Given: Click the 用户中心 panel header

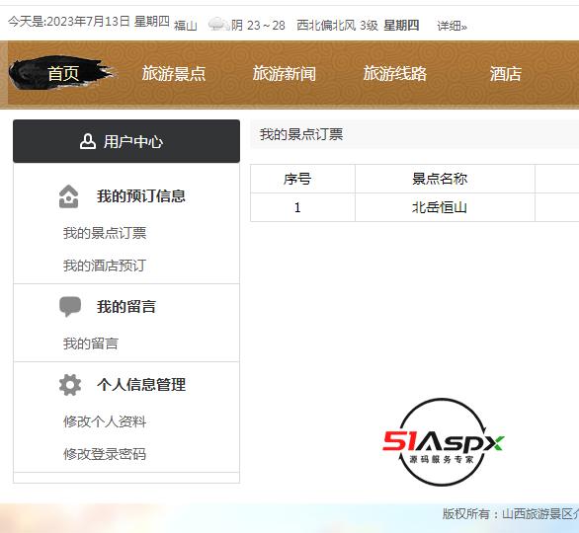Looking at the screenshot, I should tap(126, 141).
